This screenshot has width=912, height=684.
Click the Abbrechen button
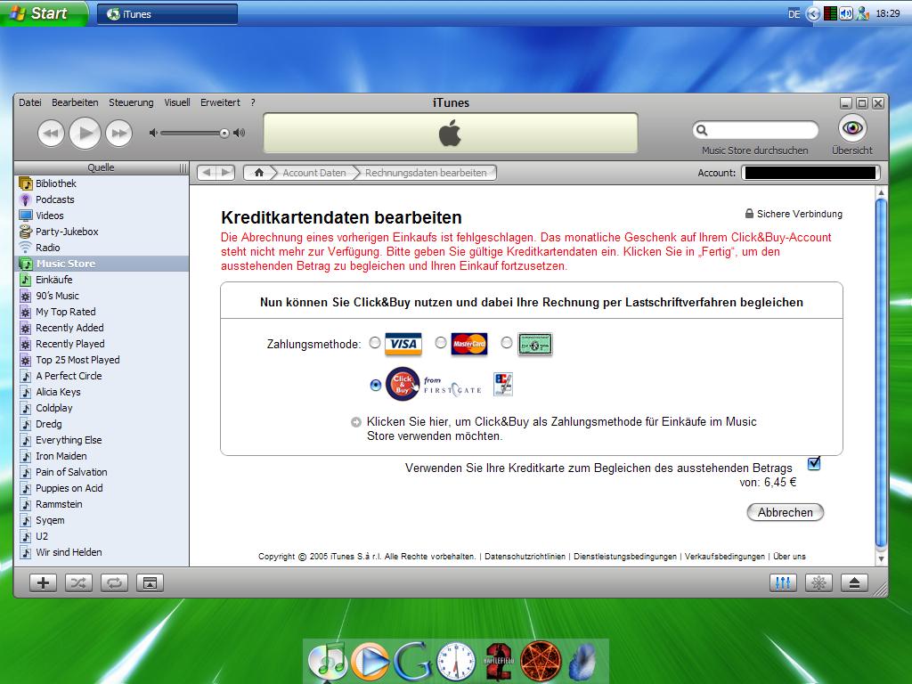coord(786,512)
